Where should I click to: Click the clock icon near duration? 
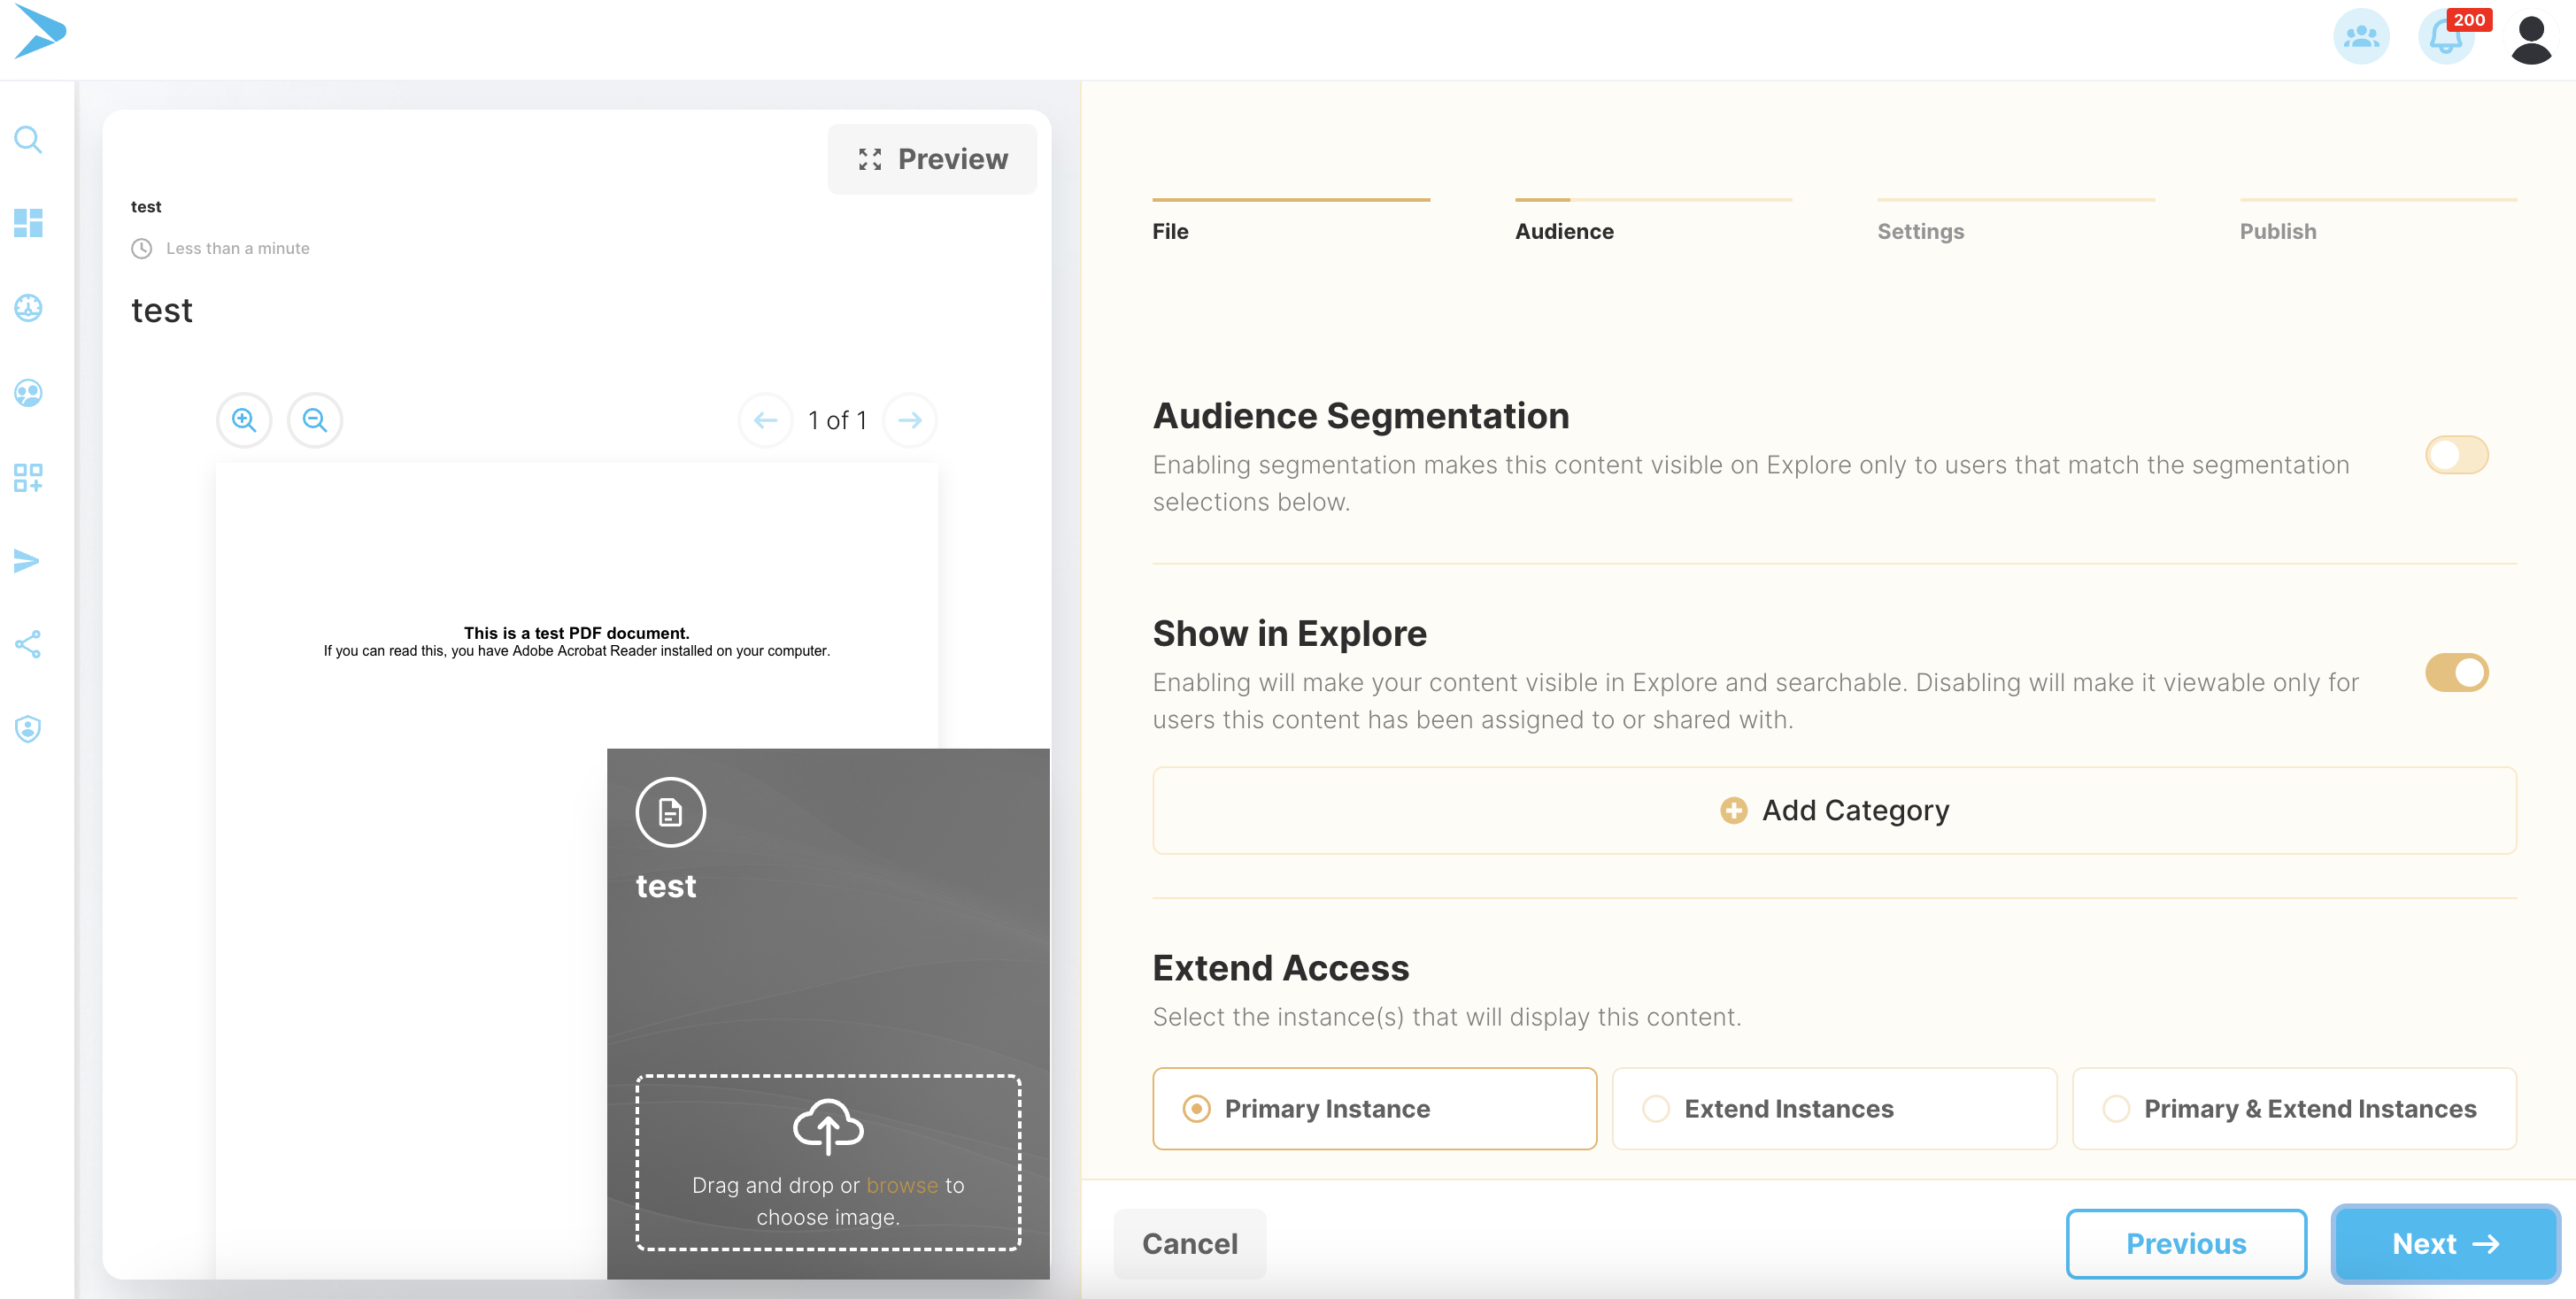coord(142,248)
